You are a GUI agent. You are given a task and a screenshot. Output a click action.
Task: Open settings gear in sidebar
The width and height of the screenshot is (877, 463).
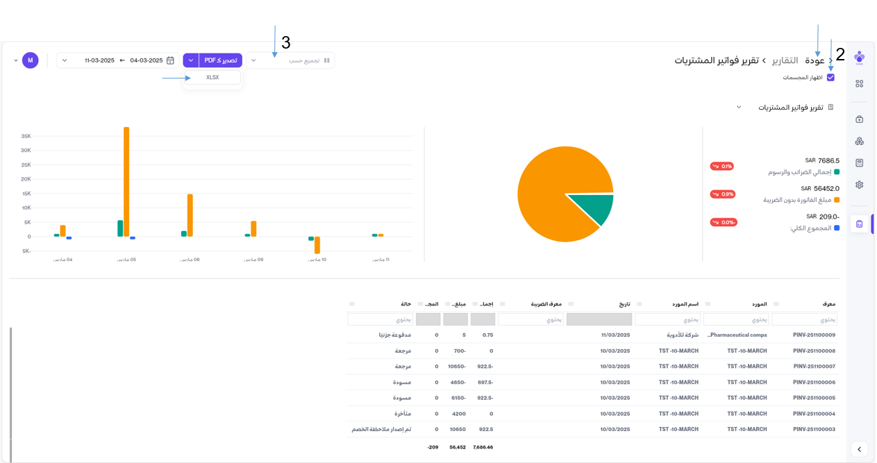pos(859,185)
